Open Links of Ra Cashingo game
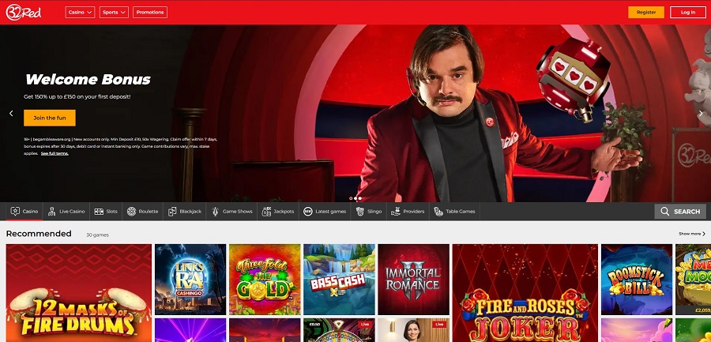Image resolution: width=711 pixels, height=342 pixels. pos(190,280)
